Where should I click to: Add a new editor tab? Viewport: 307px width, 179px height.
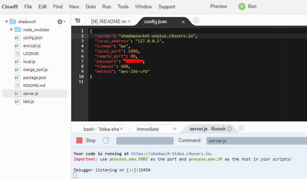(196, 21)
